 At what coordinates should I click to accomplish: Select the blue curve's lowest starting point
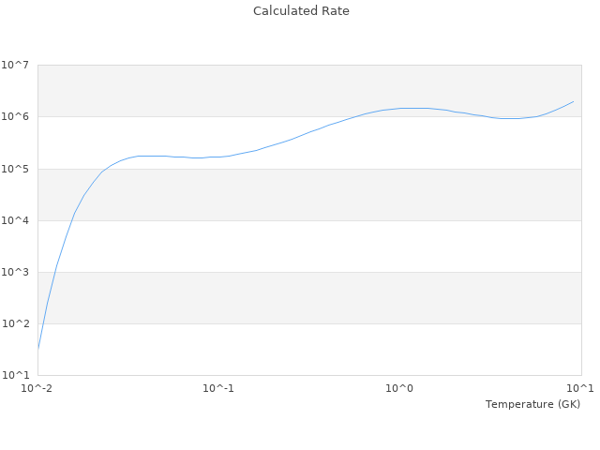coord(38,349)
